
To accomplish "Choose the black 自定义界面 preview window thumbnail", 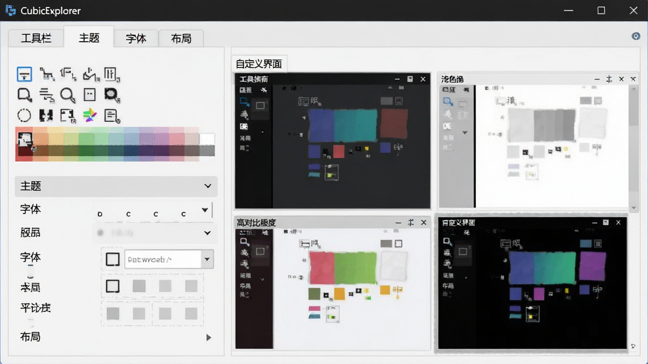I will [x=532, y=284].
